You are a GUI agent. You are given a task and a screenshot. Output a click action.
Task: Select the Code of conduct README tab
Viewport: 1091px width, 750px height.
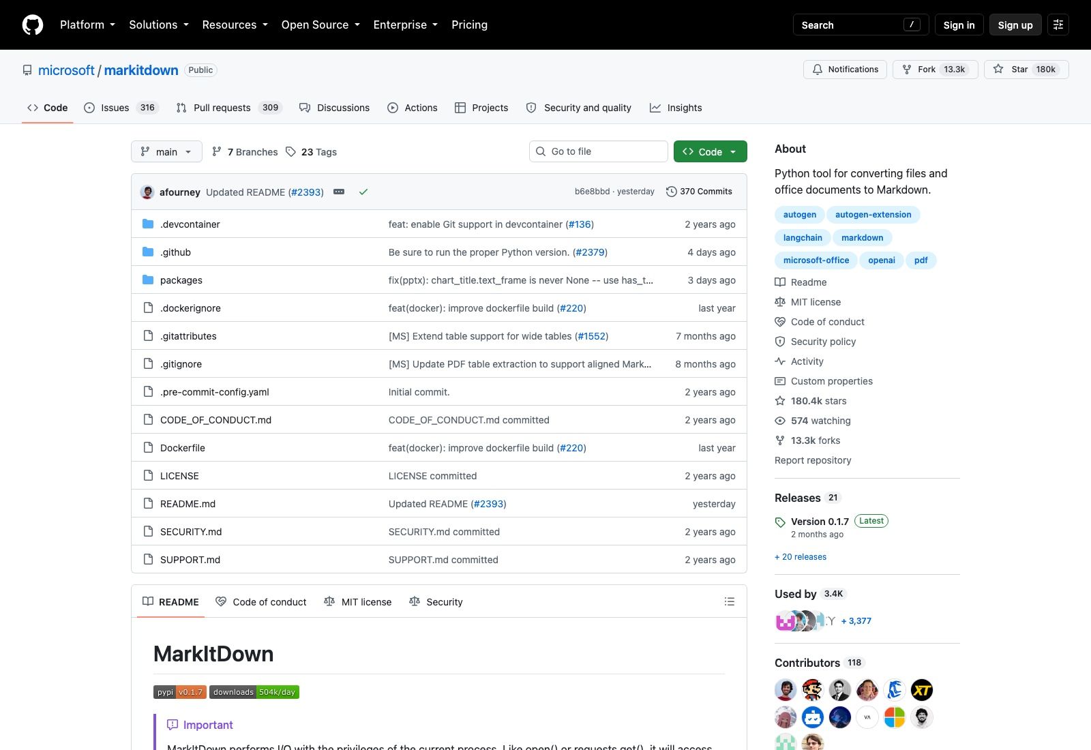coord(261,601)
